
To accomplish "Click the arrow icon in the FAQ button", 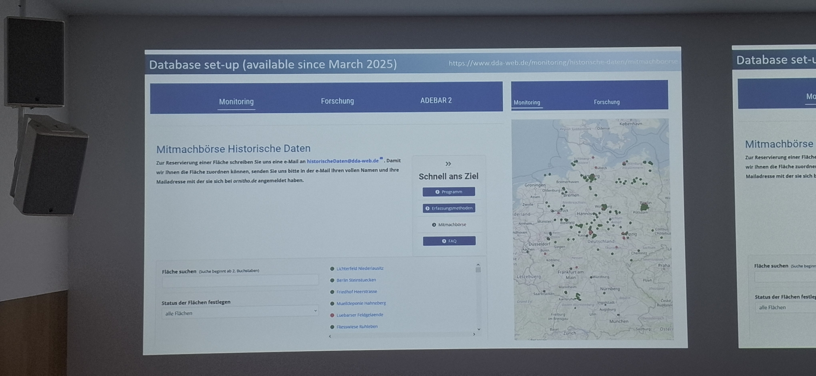I will 444,241.
